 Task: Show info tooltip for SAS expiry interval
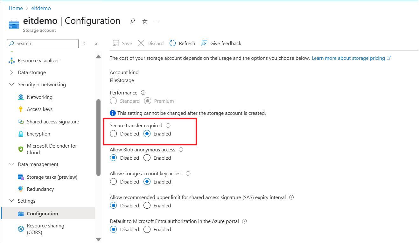(x=291, y=197)
